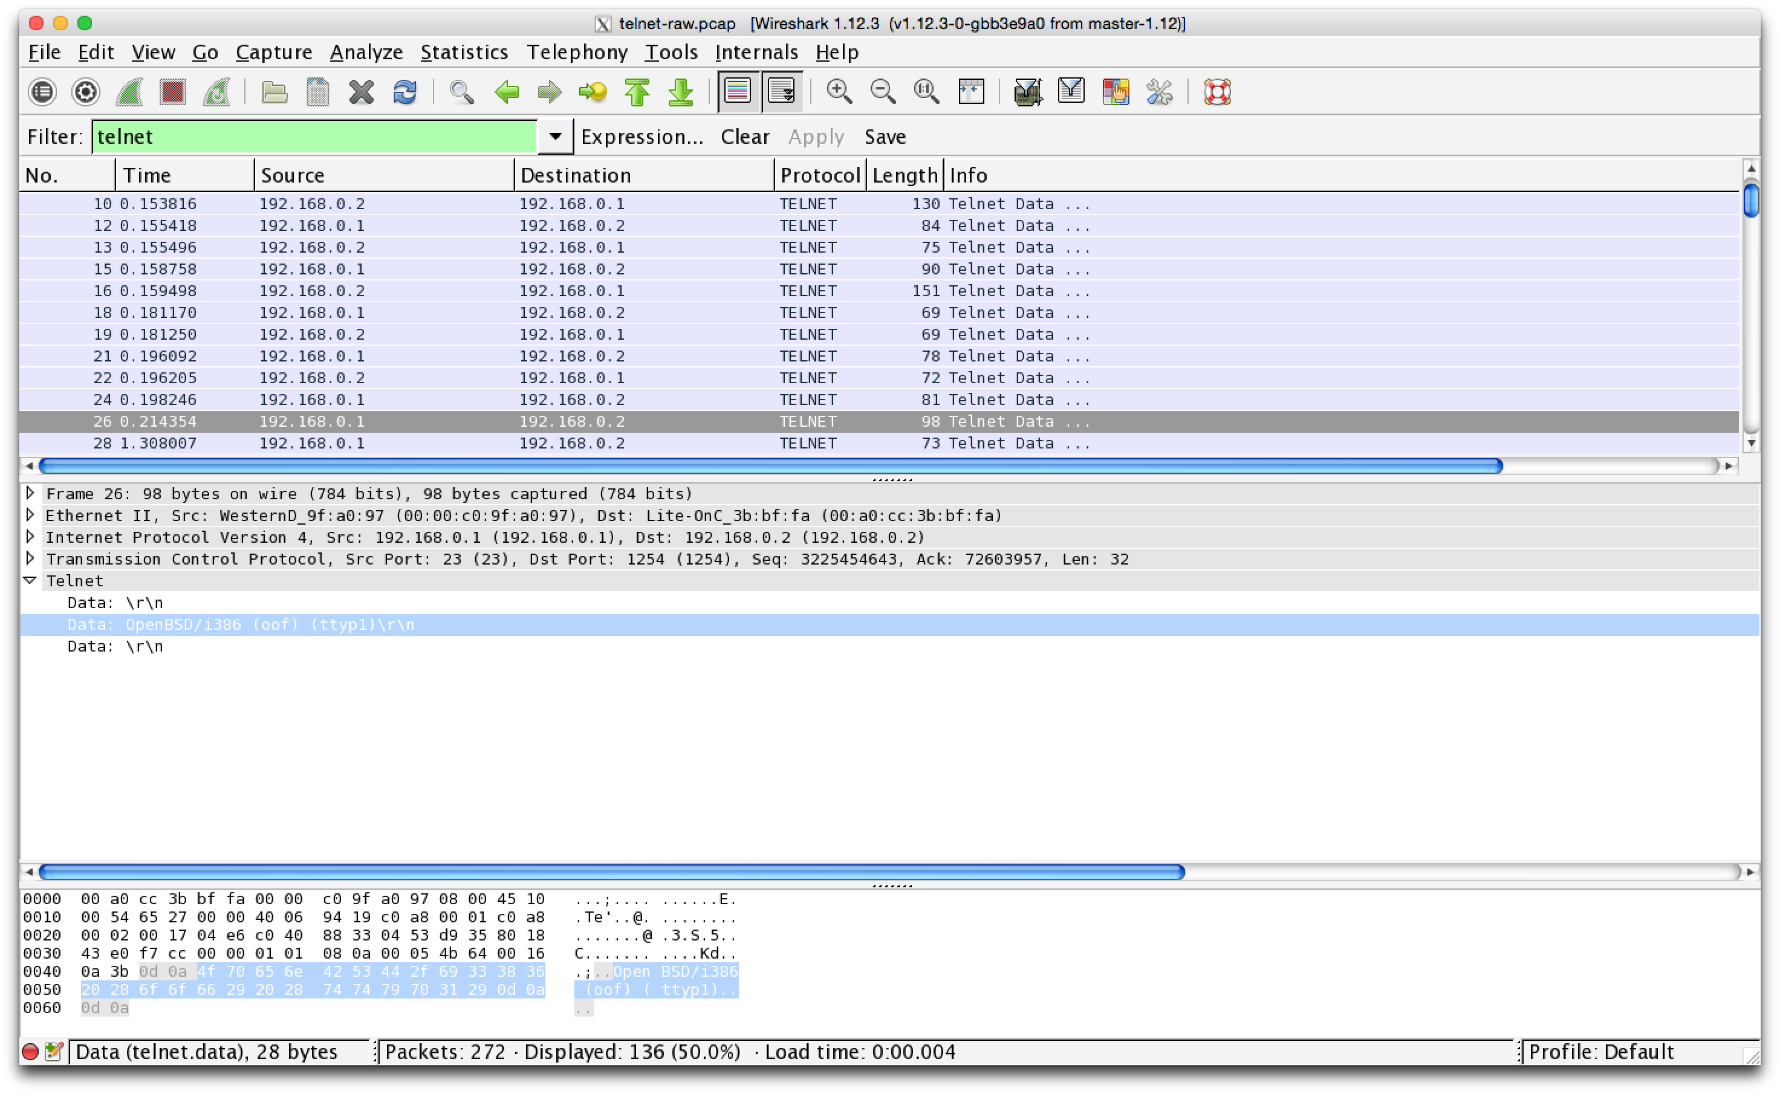
Task: Open the filter history dropdown
Action: (555, 137)
